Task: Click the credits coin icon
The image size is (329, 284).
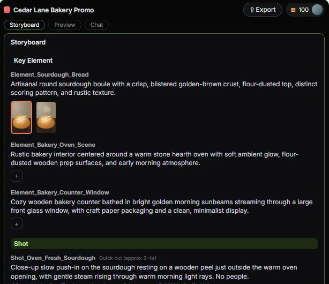Action: click(x=293, y=10)
